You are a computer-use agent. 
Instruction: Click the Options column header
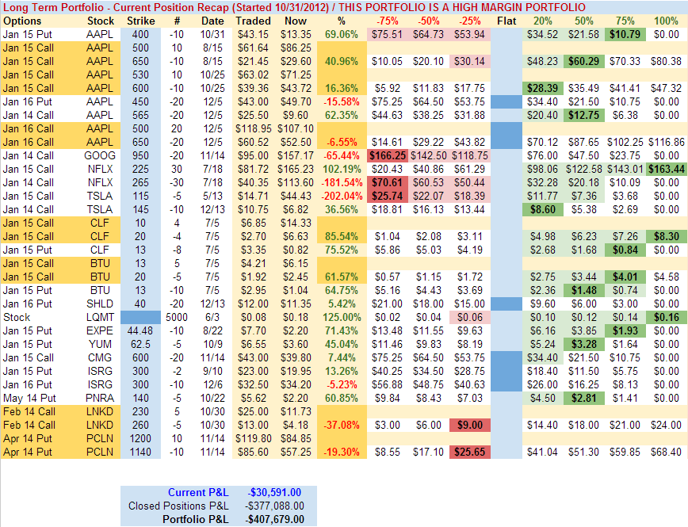(22, 20)
